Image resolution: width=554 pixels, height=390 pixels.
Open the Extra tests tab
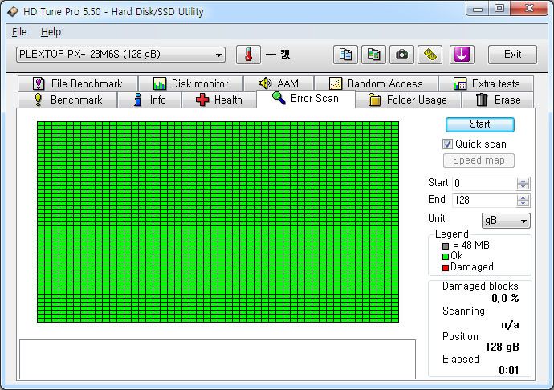(487, 83)
